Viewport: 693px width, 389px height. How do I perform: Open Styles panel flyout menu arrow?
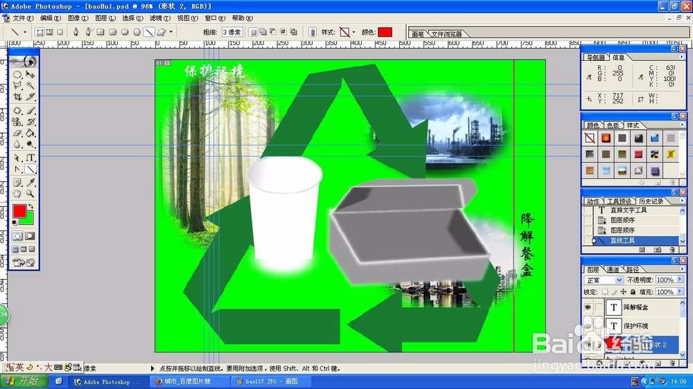tap(681, 125)
